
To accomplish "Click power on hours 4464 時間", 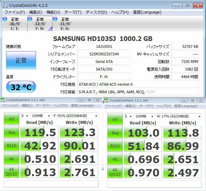I will 186,77.
